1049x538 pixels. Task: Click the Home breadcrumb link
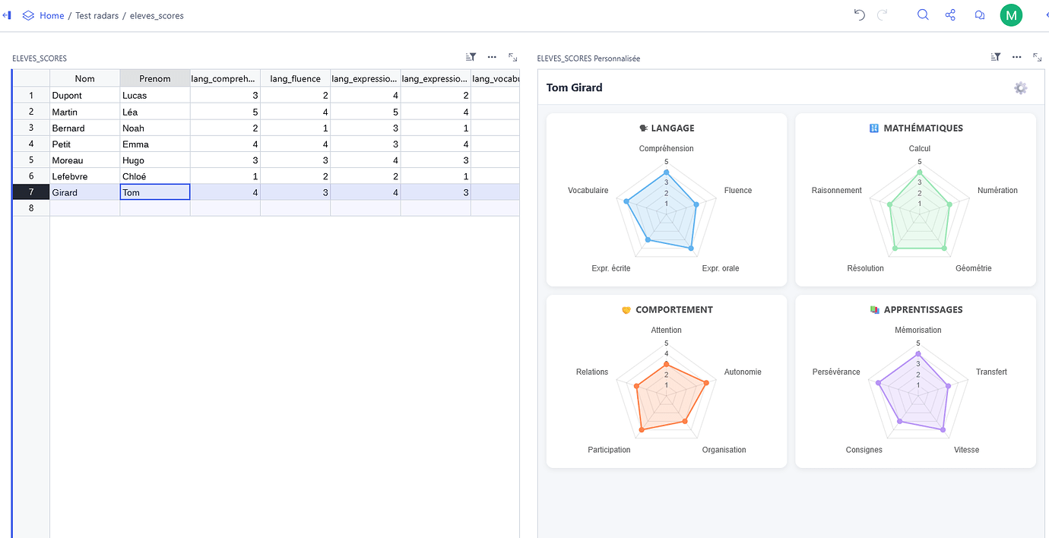[x=52, y=15]
